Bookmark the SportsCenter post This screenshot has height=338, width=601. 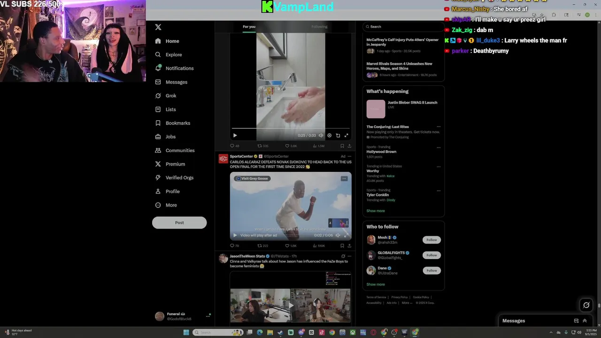342,246
